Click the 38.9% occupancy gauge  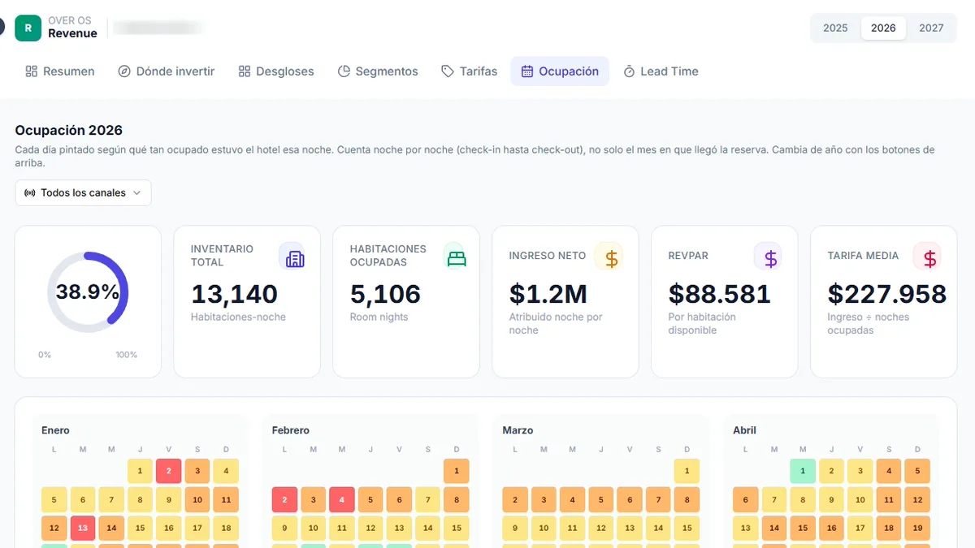tap(88, 292)
